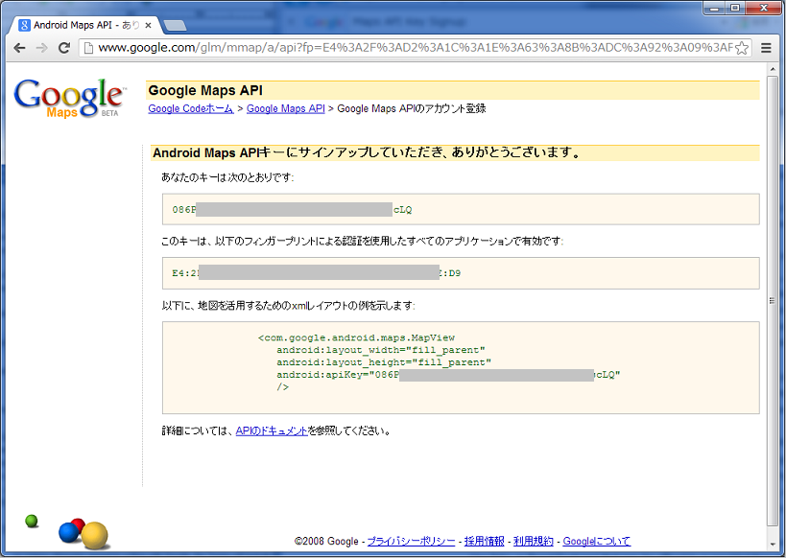Image resolution: width=786 pixels, height=558 pixels.
Task: Click the android:layout_height code line
Action: point(384,362)
